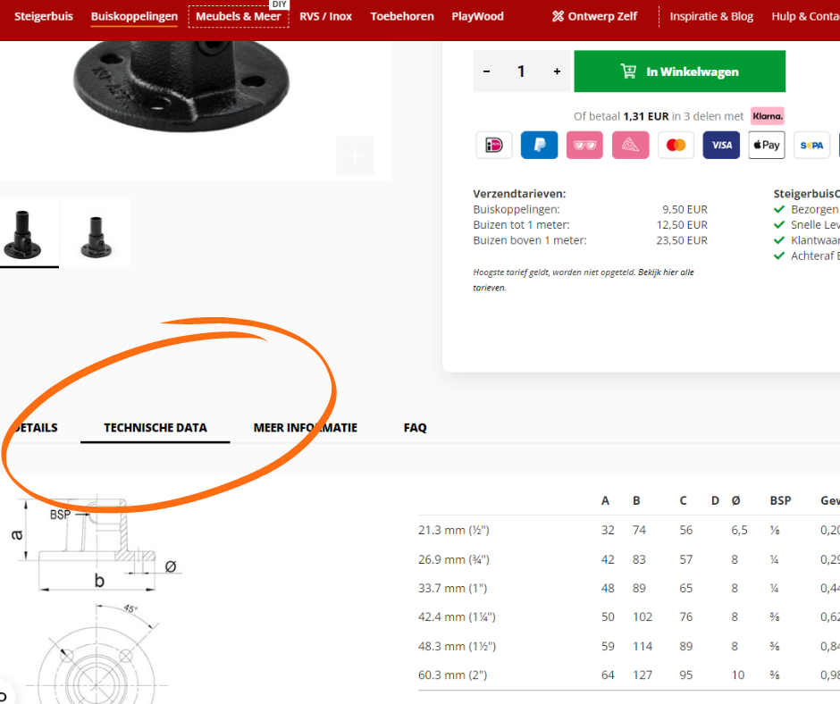Click the pink Klarna badge
This screenshot has height=704, width=840.
tap(767, 116)
